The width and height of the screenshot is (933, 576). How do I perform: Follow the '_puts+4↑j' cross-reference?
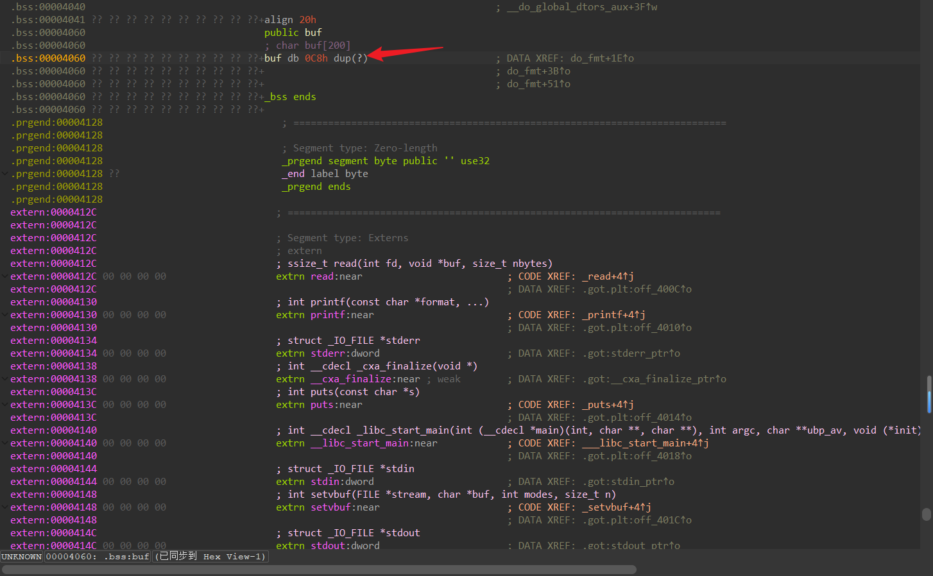[608, 404]
